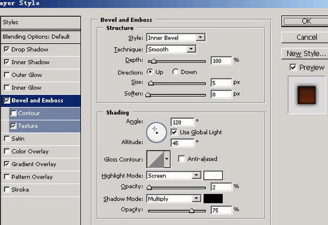The image size is (328, 225).
Task: Enable the Contour checkbox
Action: (13, 113)
